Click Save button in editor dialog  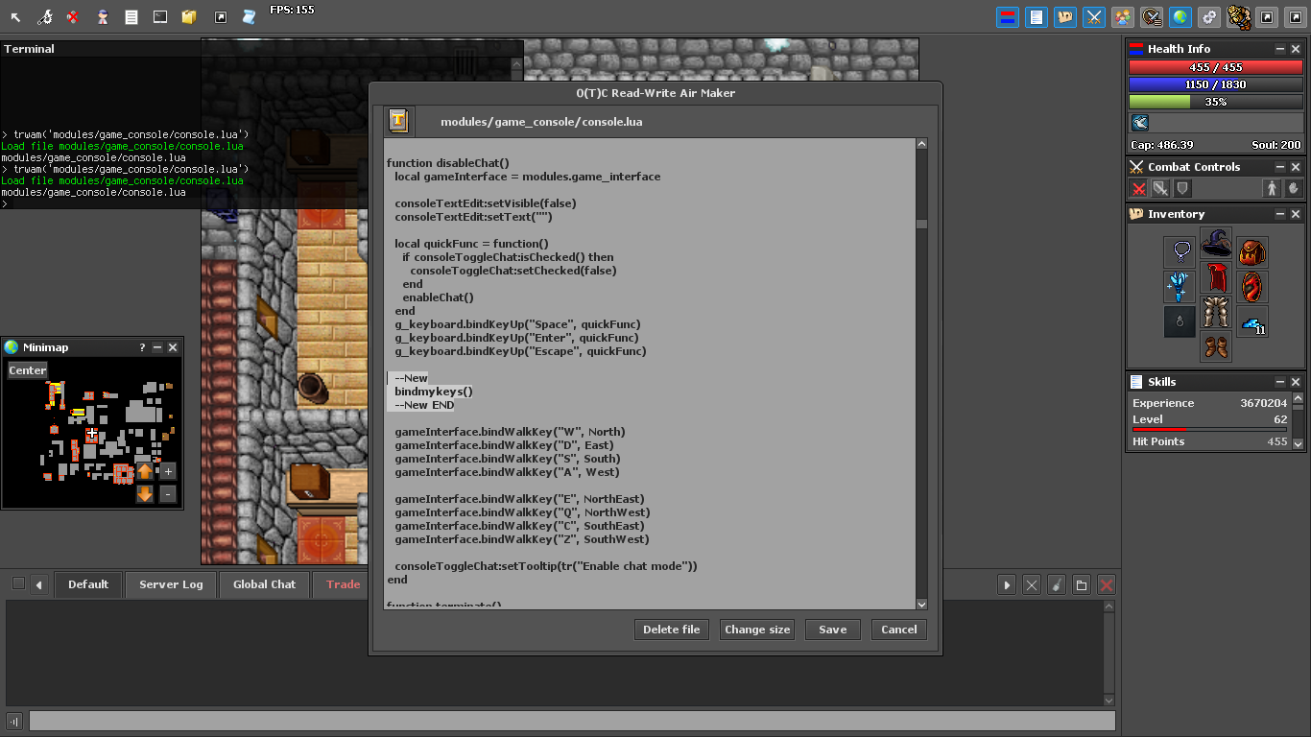tap(832, 630)
